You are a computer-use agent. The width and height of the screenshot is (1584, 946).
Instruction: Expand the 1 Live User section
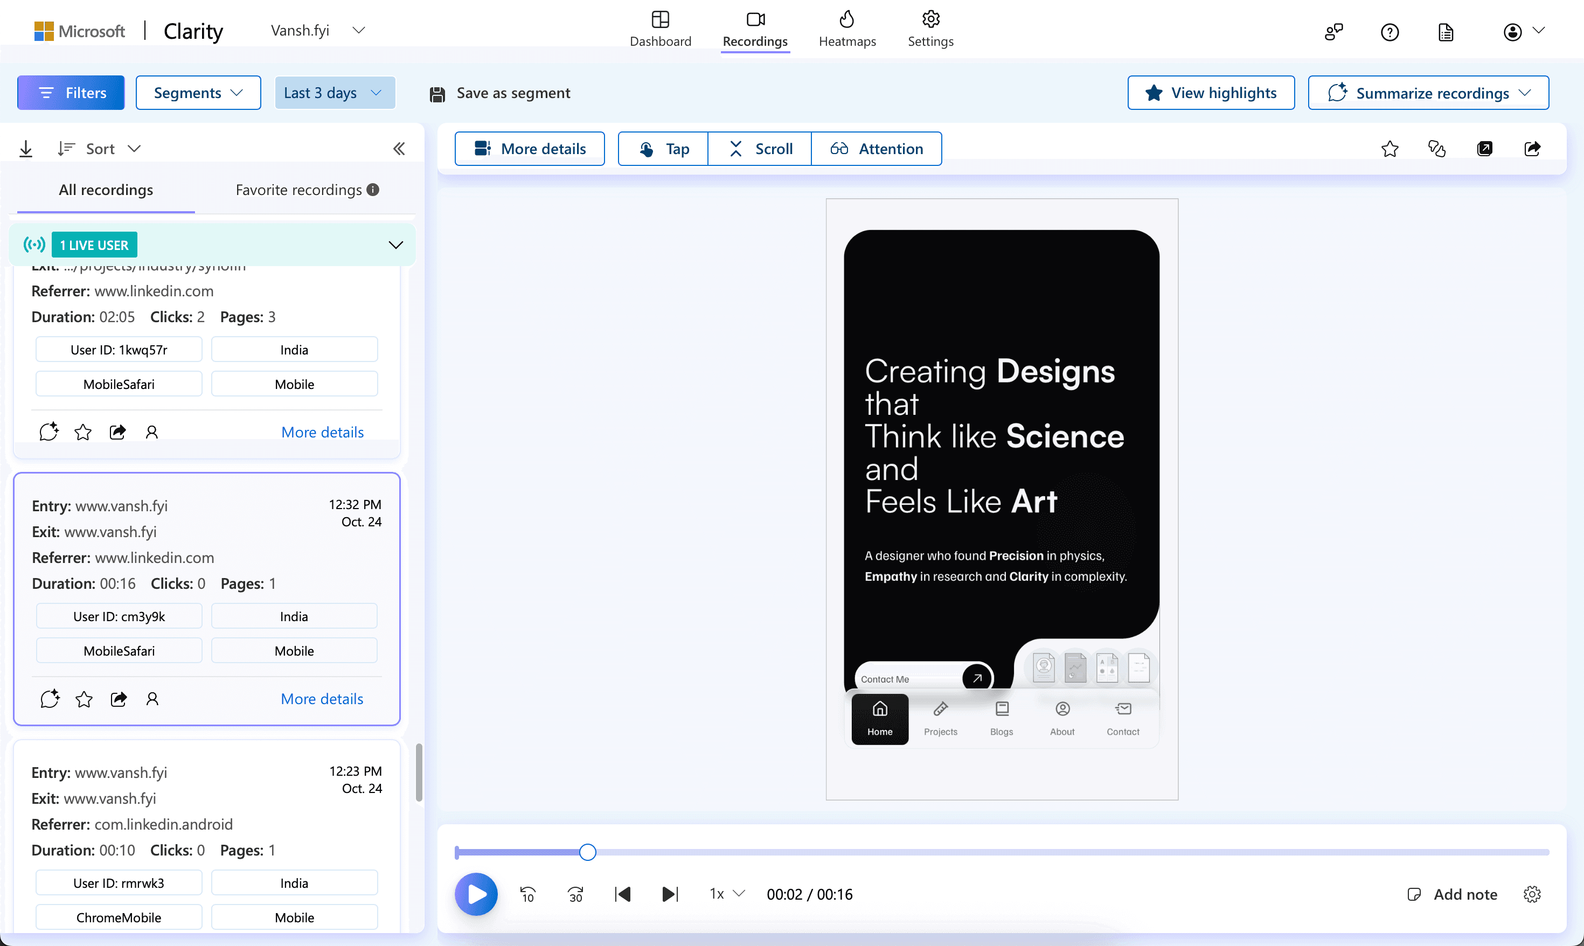pos(395,245)
